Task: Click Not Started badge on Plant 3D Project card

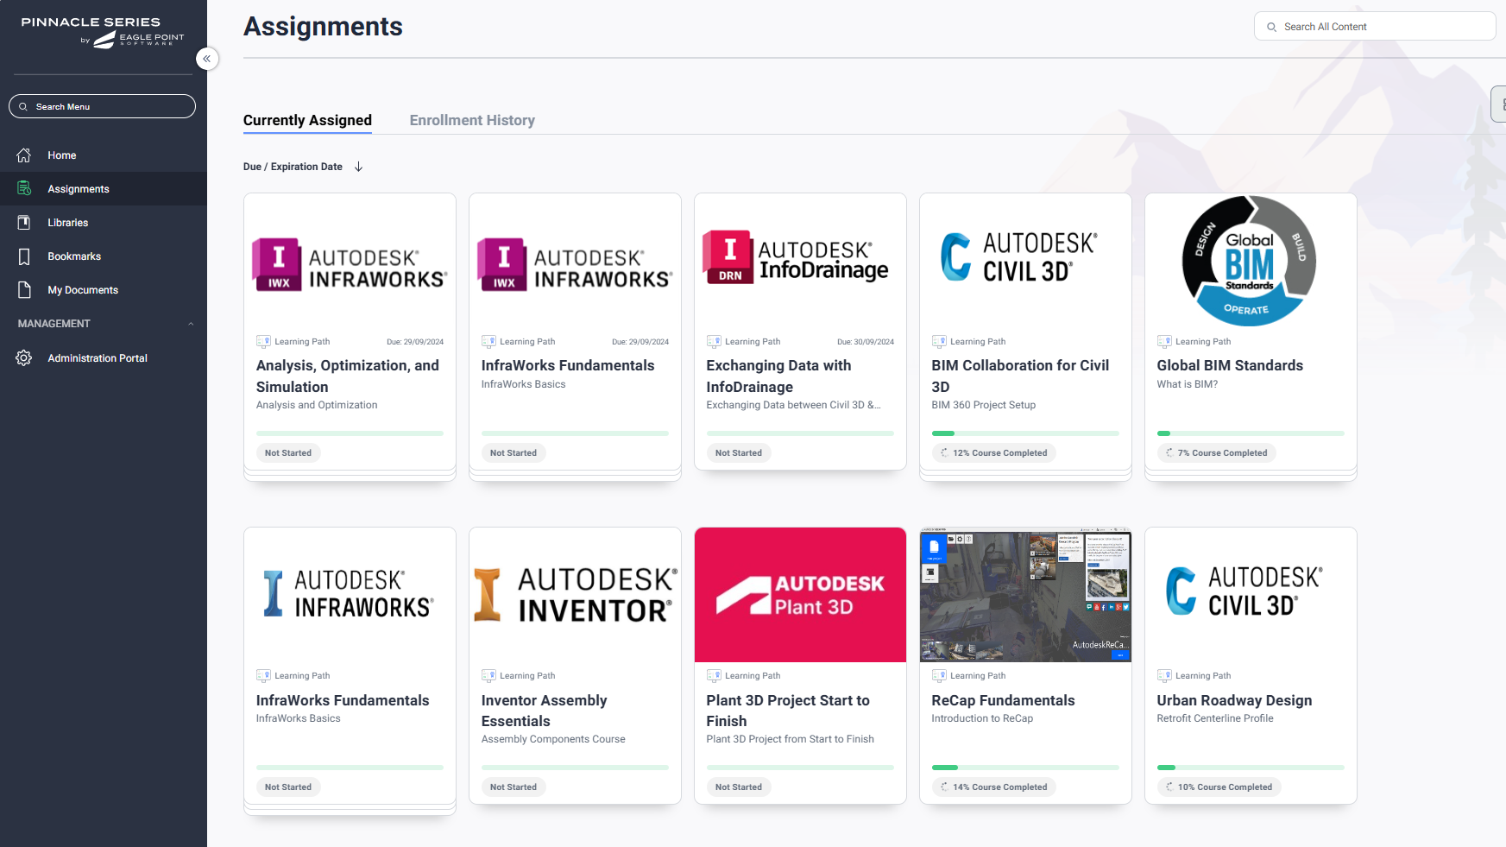Action: pos(738,787)
